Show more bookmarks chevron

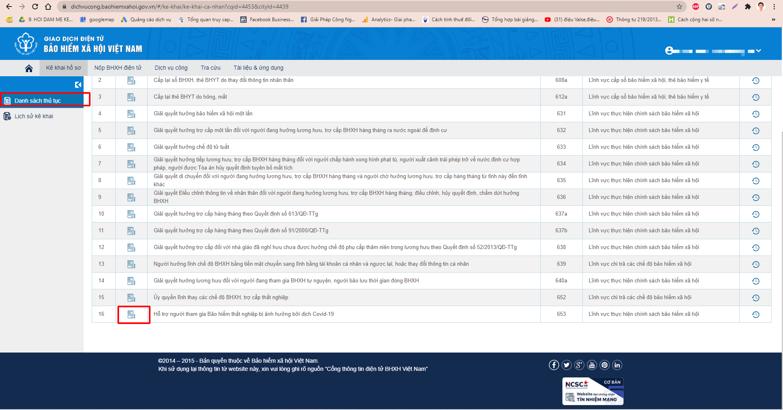(x=773, y=20)
